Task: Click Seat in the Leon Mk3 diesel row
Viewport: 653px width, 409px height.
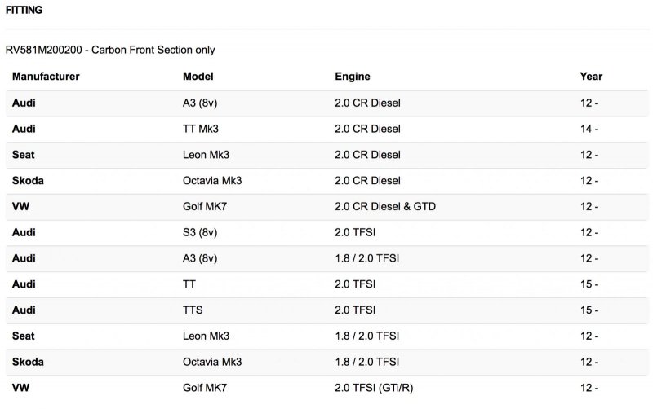Action: (x=23, y=155)
